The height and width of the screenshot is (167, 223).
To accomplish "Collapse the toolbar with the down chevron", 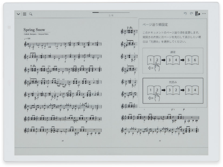I will coord(18,14).
